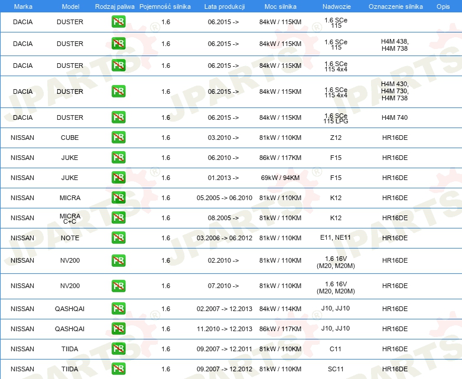The height and width of the screenshot is (379, 462).
Task: Click the Marka column header
Action: (x=23, y=6)
